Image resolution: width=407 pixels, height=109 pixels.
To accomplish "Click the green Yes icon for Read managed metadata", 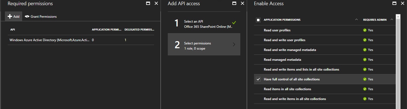I will (365, 60).
